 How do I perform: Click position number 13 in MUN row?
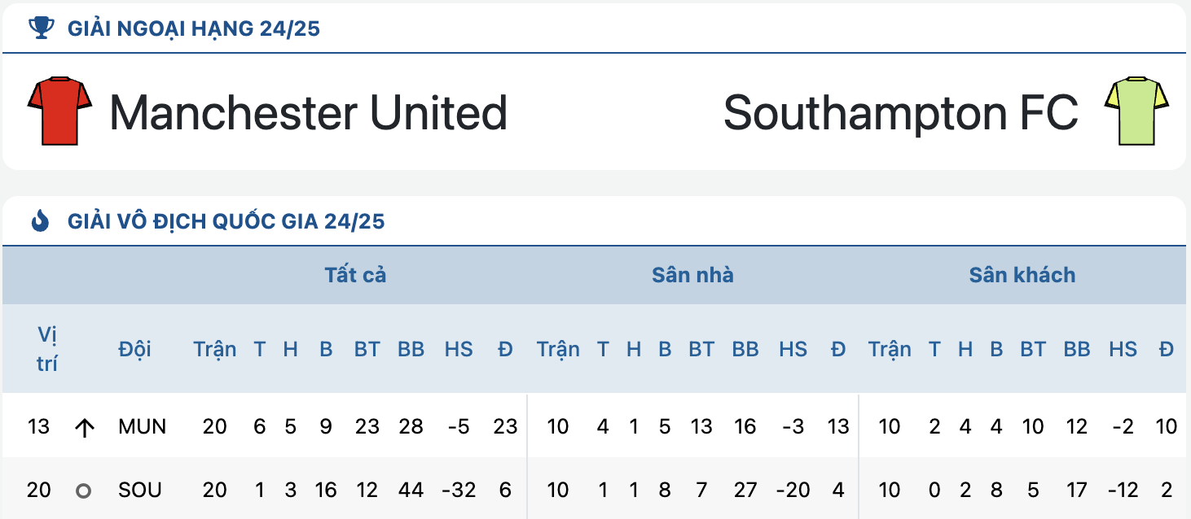pos(38,426)
